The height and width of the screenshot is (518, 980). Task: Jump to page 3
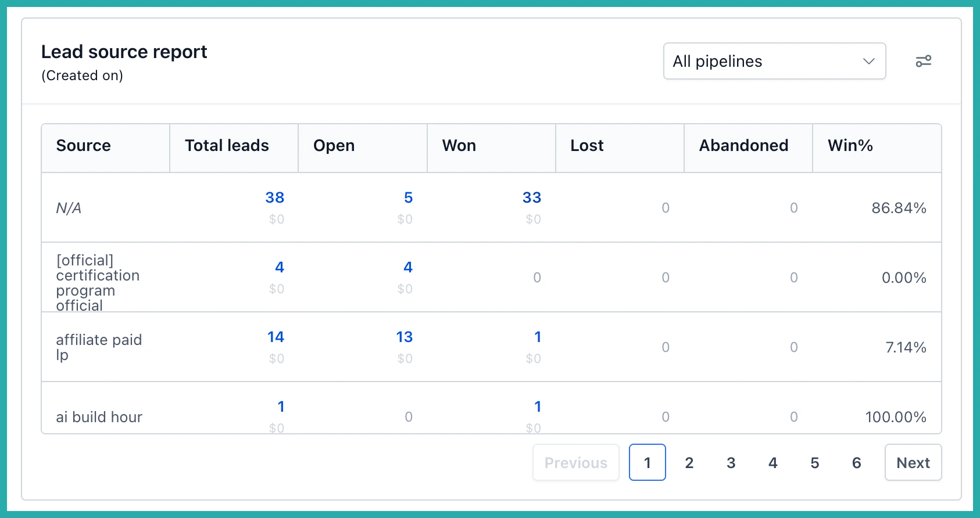[x=731, y=462]
